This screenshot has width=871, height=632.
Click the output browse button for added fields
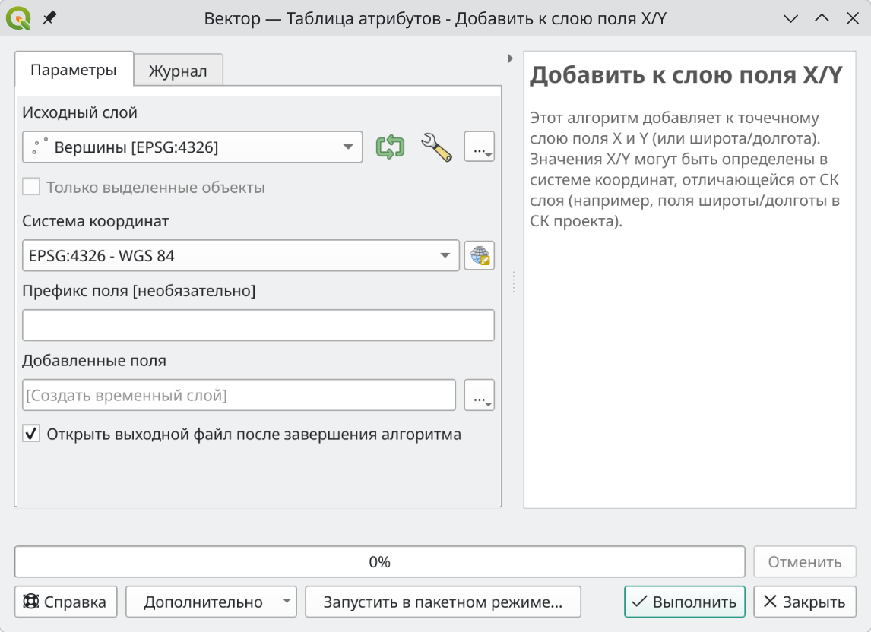click(x=479, y=396)
